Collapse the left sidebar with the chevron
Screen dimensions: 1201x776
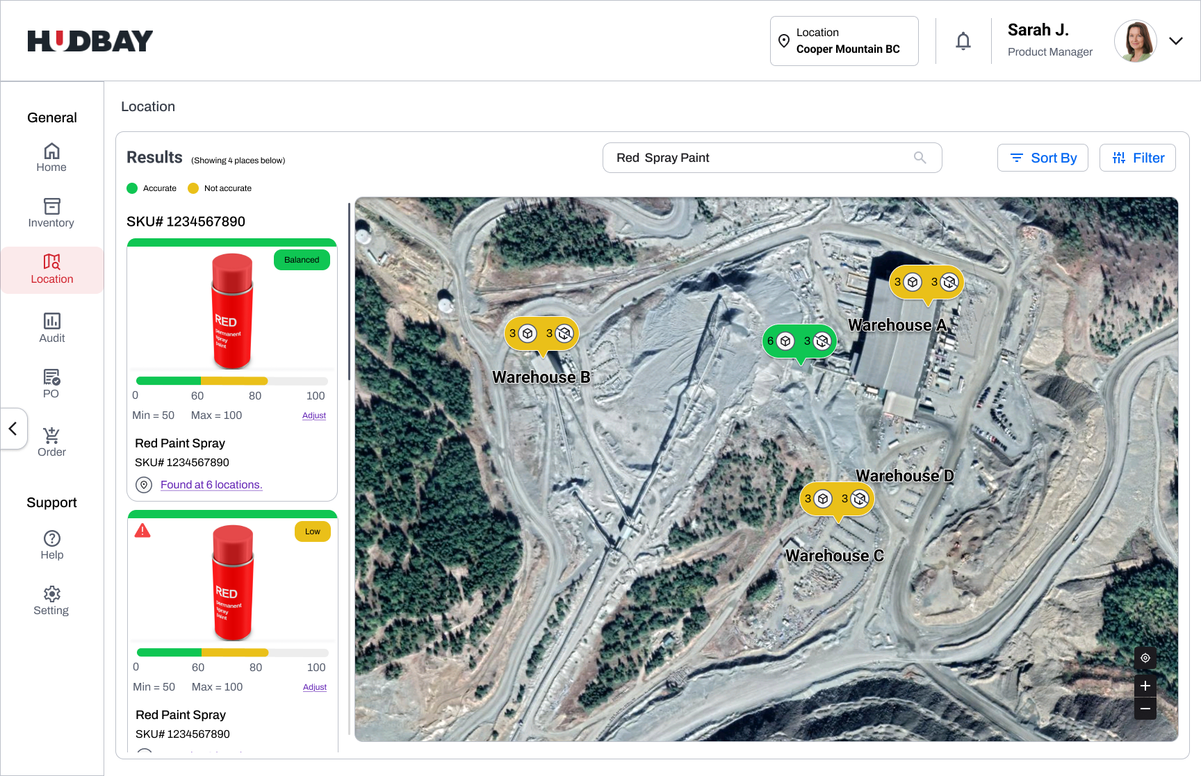13,429
